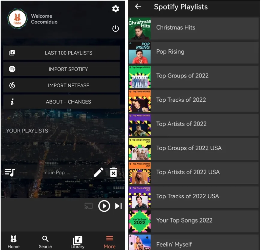Delete Indie Pop playlist with trash icon
The image size is (261, 250).
click(113, 172)
